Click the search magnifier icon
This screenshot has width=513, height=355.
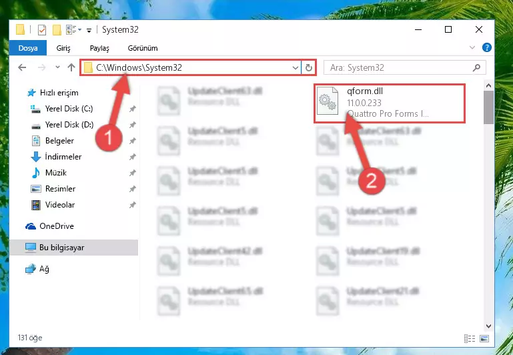[x=477, y=67]
